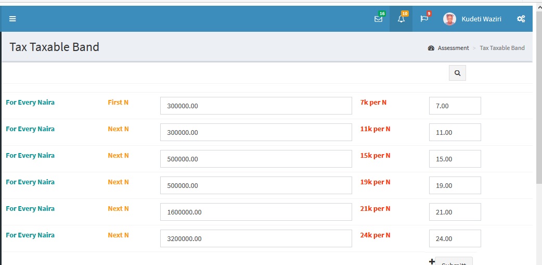Click the vertical page scrollbar
Screen dimensions: 542x265
(539, 104)
